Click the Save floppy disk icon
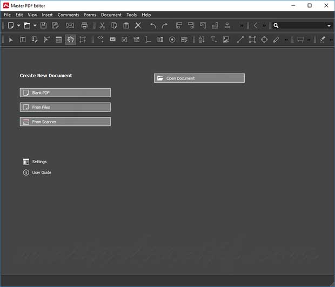 (44, 25)
